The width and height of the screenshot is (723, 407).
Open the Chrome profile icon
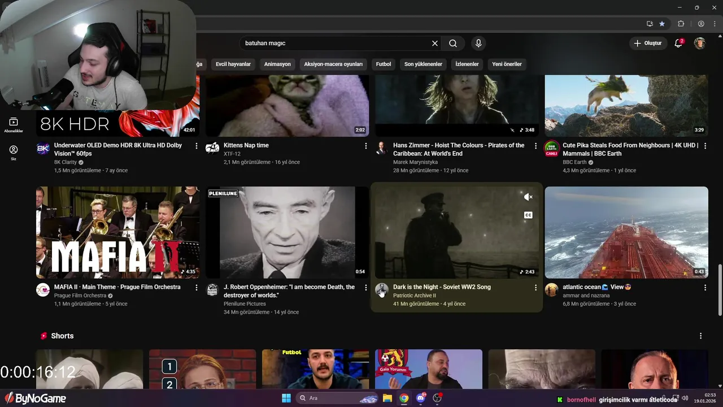point(701,24)
